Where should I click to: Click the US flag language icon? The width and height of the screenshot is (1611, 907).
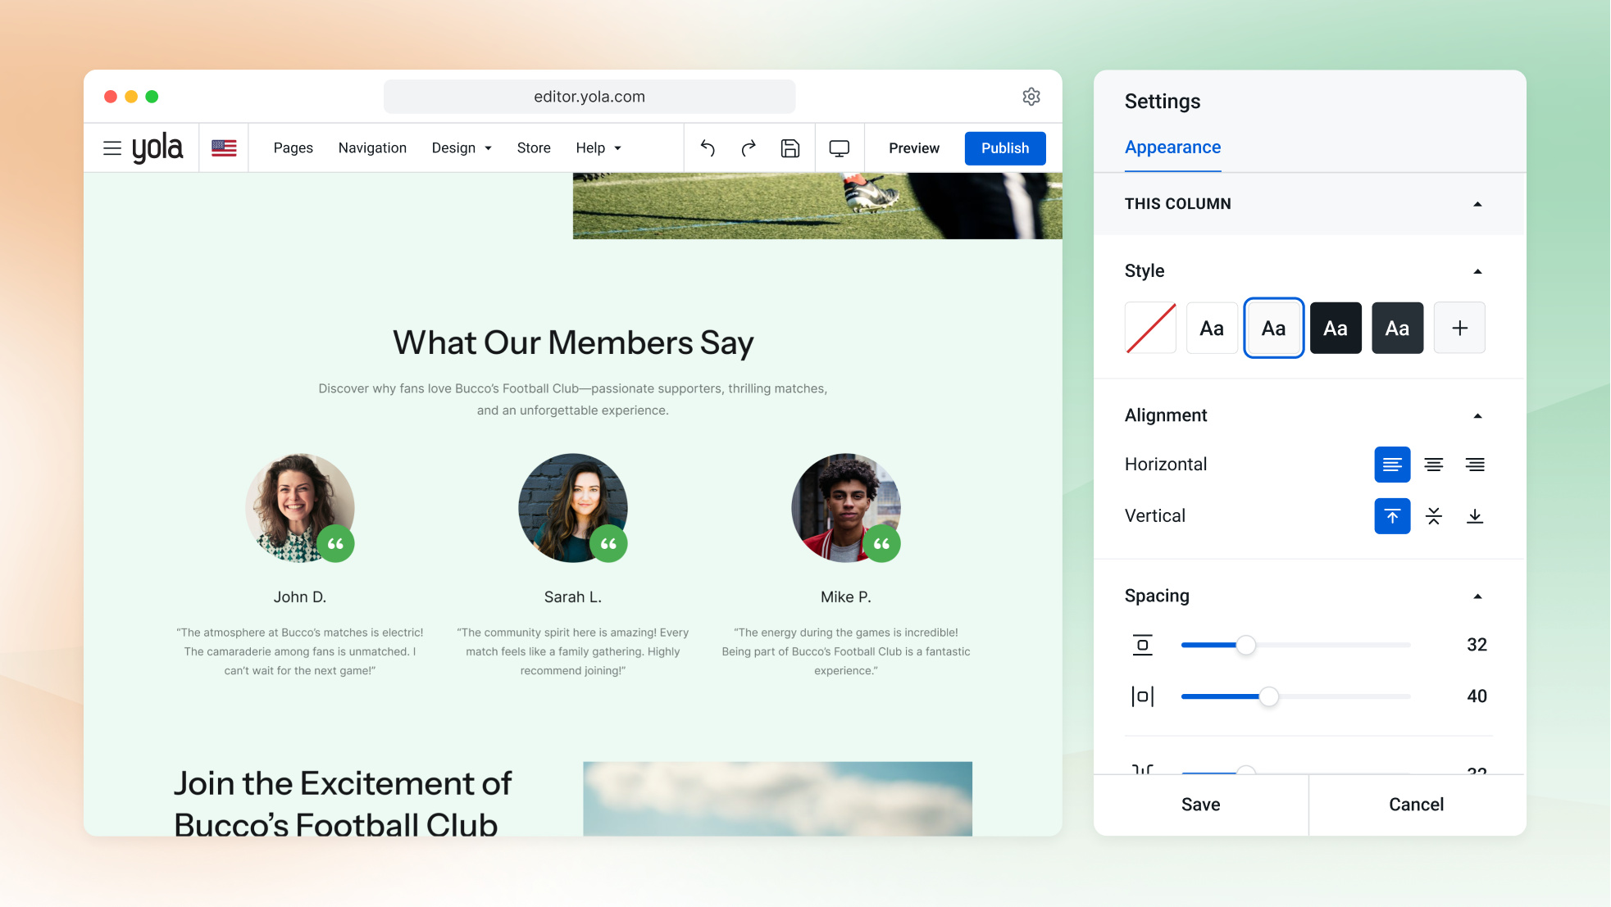[x=224, y=148]
